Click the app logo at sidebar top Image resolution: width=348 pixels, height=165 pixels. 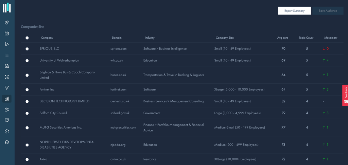tap(7, 8)
